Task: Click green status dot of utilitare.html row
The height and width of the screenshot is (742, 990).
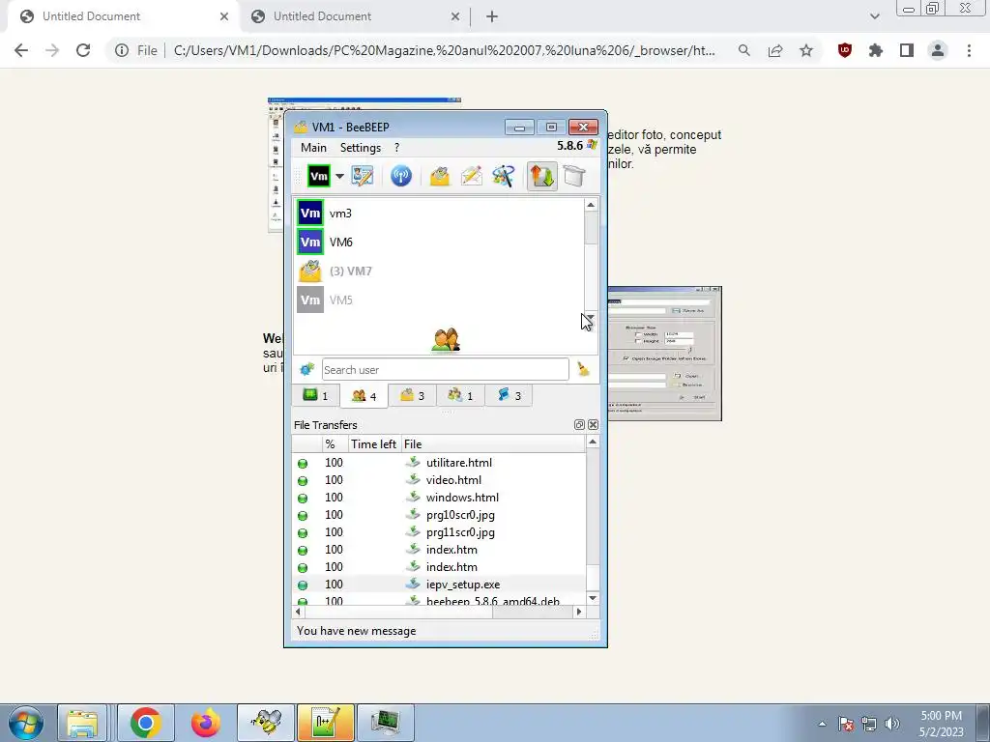Action: (x=303, y=464)
